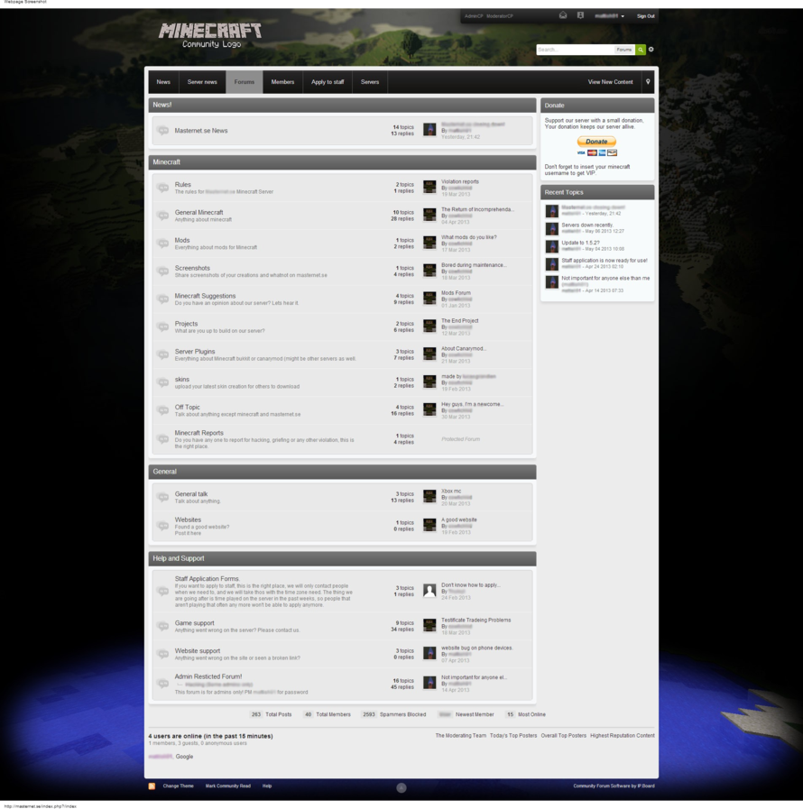Click the forum status icon for Rules

tap(163, 188)
